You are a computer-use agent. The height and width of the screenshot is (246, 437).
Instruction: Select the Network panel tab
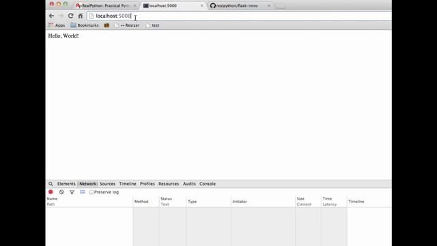tap(87, 184)
